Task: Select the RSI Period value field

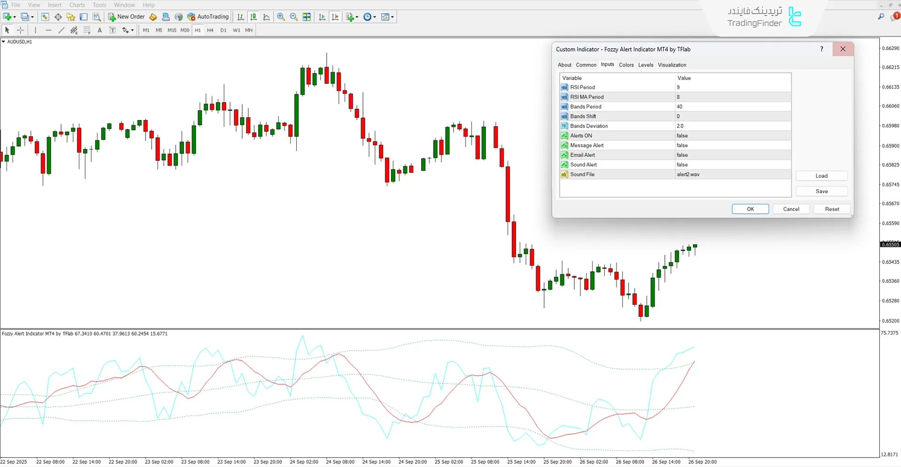Action: (732, 87)
